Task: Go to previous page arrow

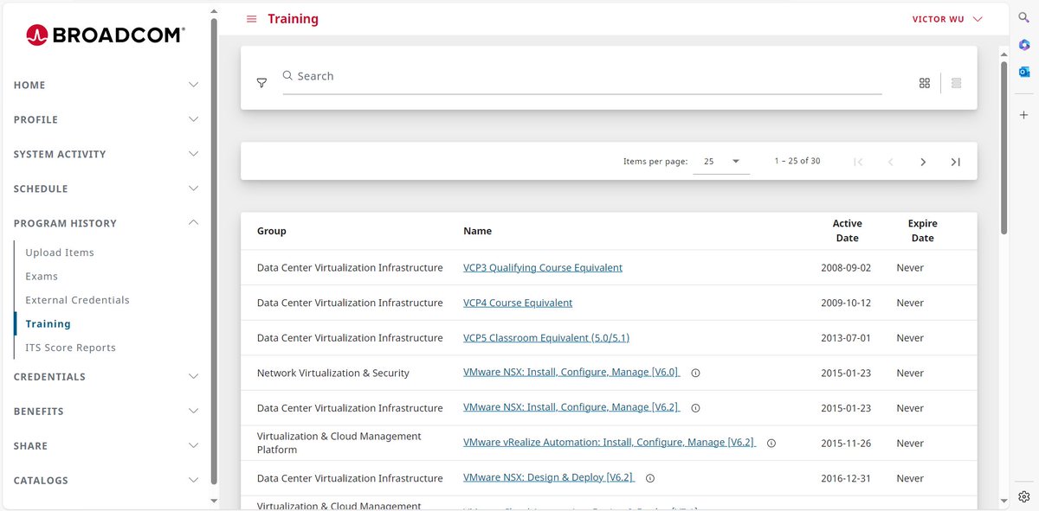Action: [x=890, y=162]
